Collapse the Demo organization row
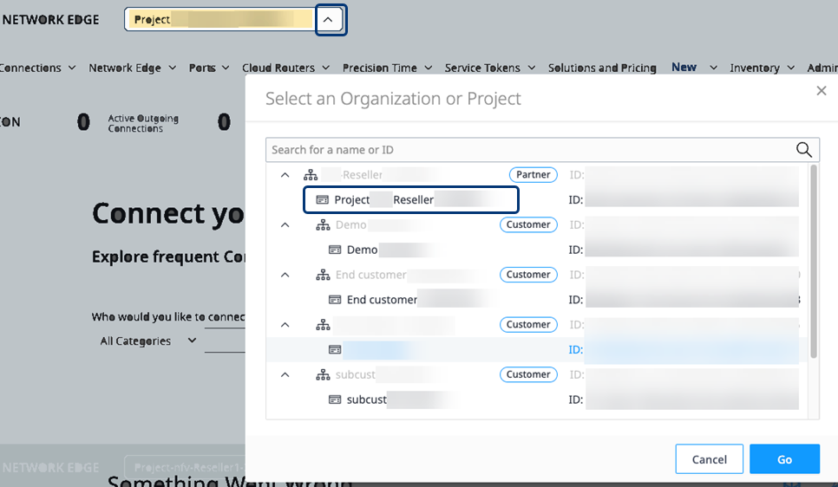Image resolution: width=838 pixels, height=487 pixels. pos(285,224)
